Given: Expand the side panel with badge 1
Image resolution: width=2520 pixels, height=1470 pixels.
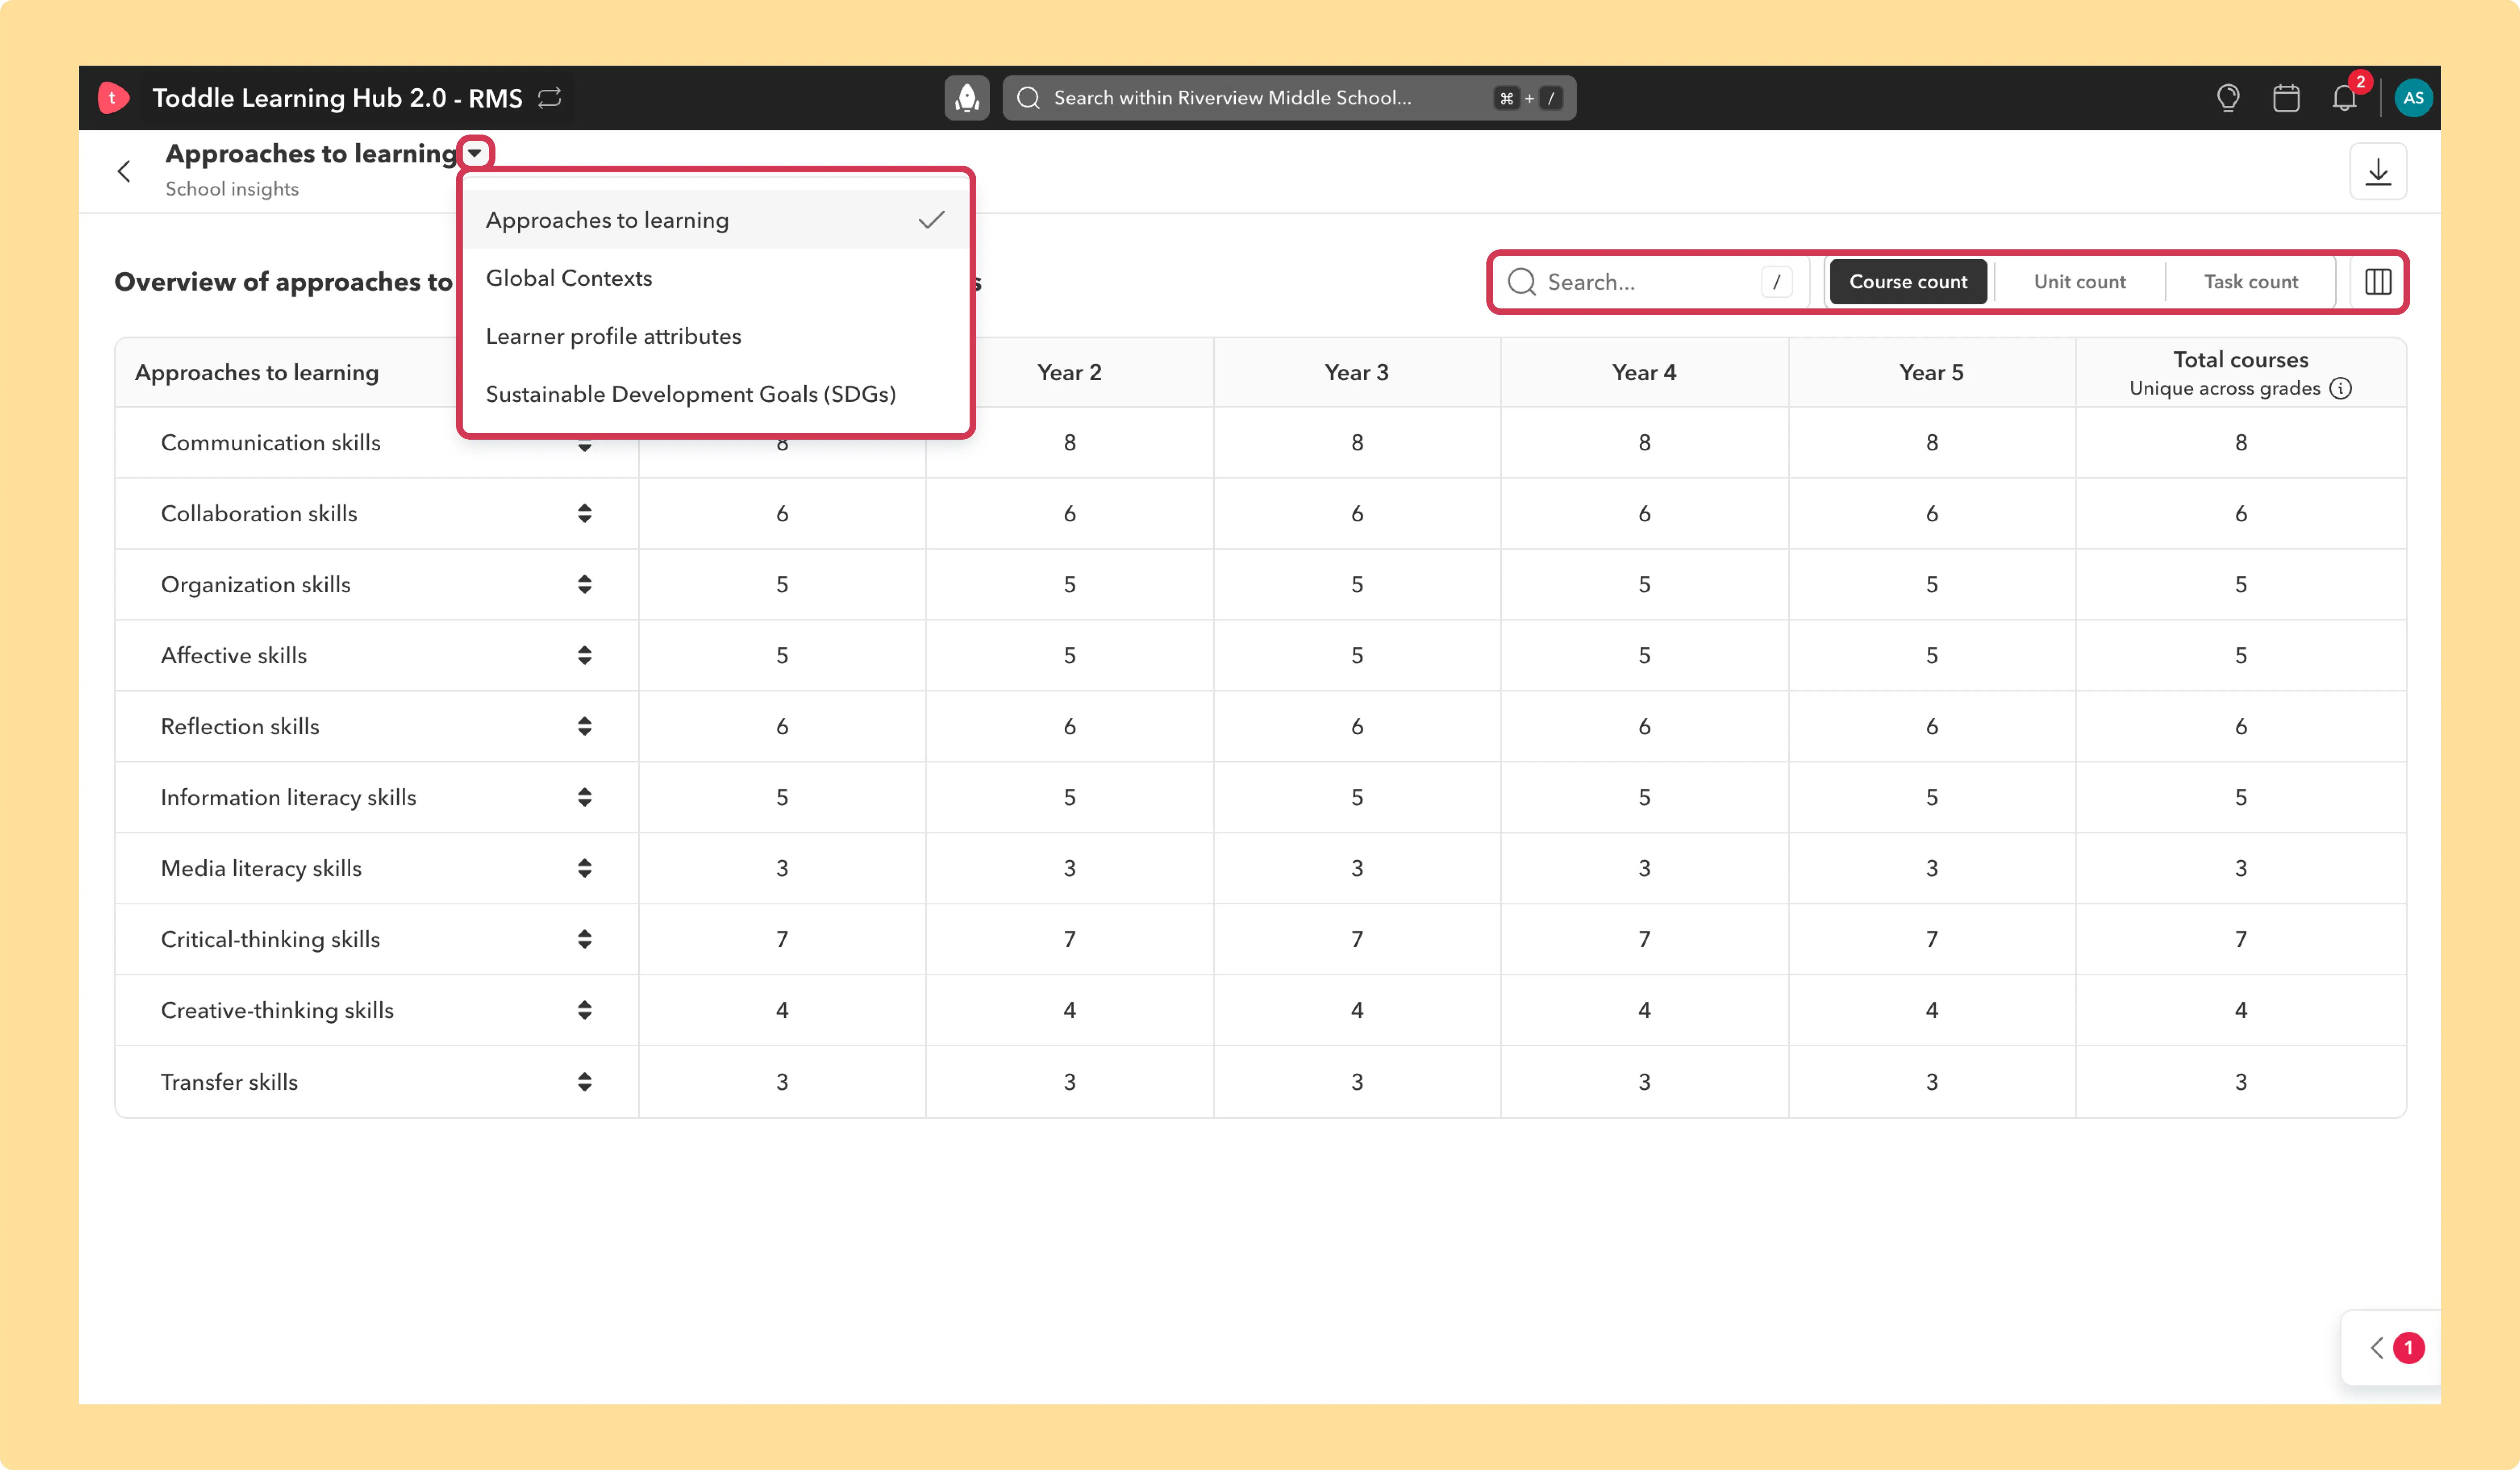Looking at the screenshot, I should tap(2392, 1348).
